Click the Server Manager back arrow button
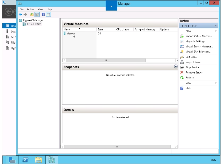Viewport: 221px width, 164px height. coord(8,12)
